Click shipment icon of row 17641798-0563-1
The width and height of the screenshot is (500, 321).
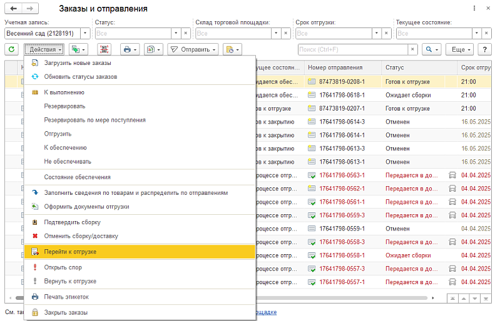click(312, 175)
